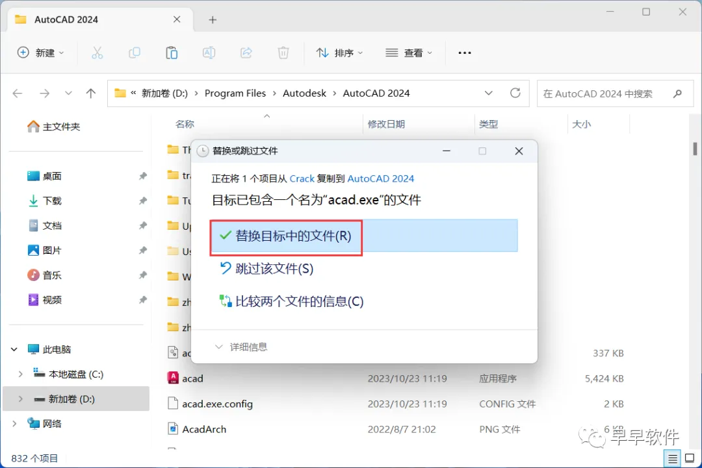
Task: Click the Crack source folder link
Action: (302, 179)
